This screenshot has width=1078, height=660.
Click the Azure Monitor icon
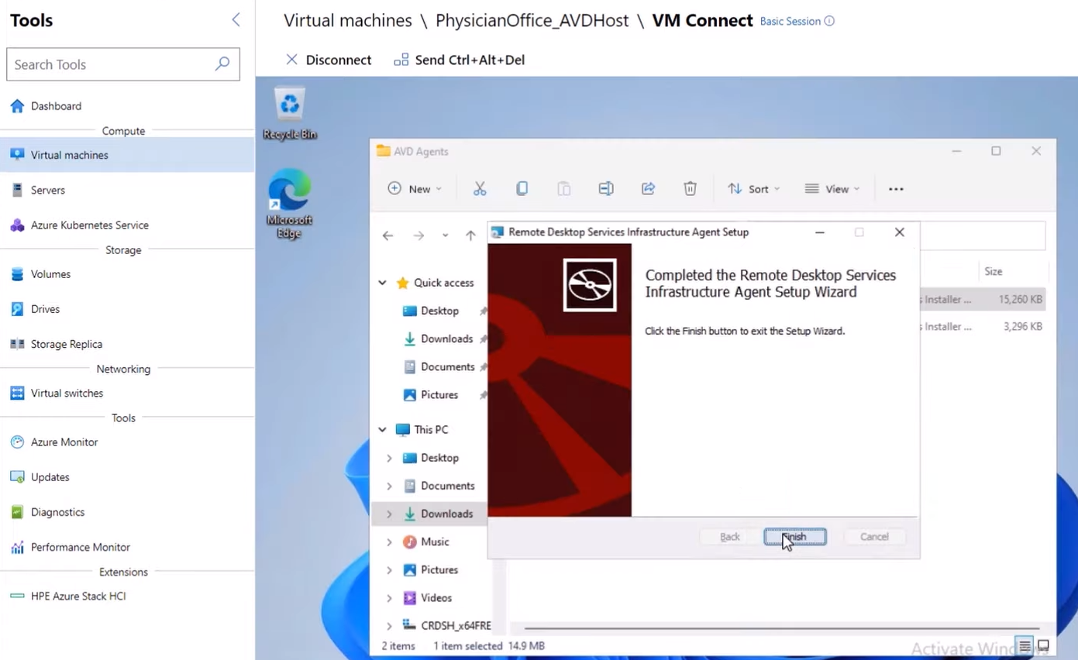click(x=17, y=442)
